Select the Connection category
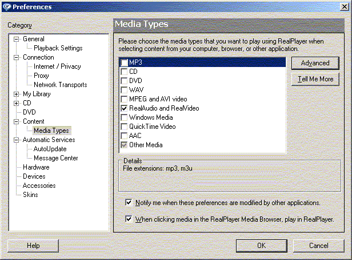The width and height of the screenshot is (352, 260). (x=38, y=57)
